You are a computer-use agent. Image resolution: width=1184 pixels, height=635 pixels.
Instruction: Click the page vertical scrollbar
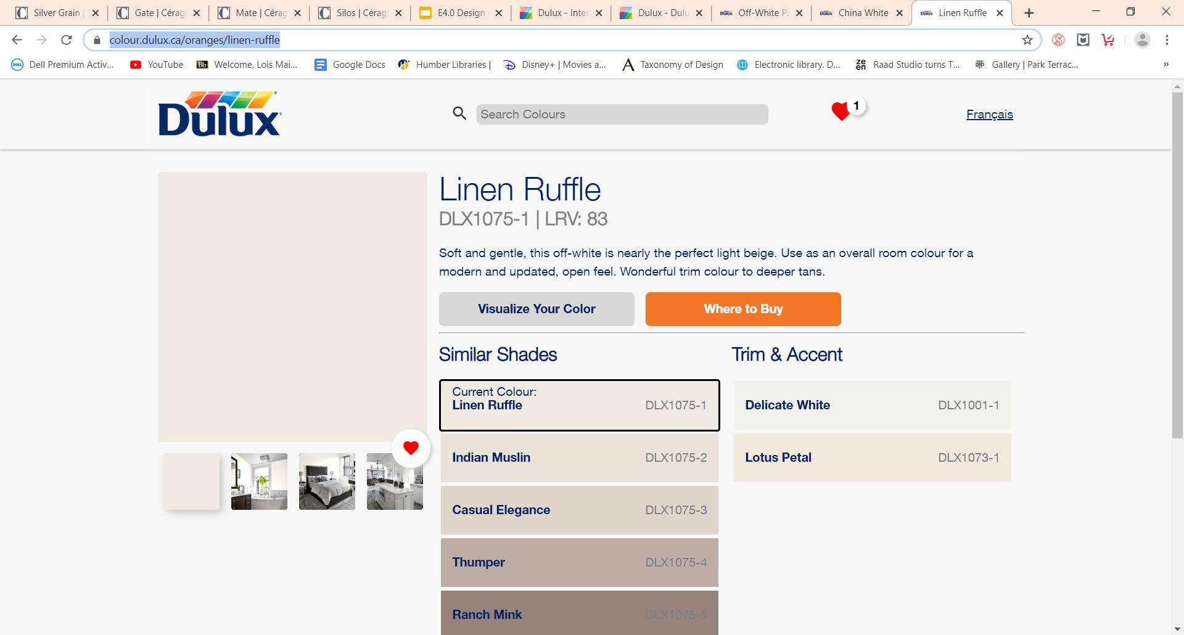(x=1177, y=265)
